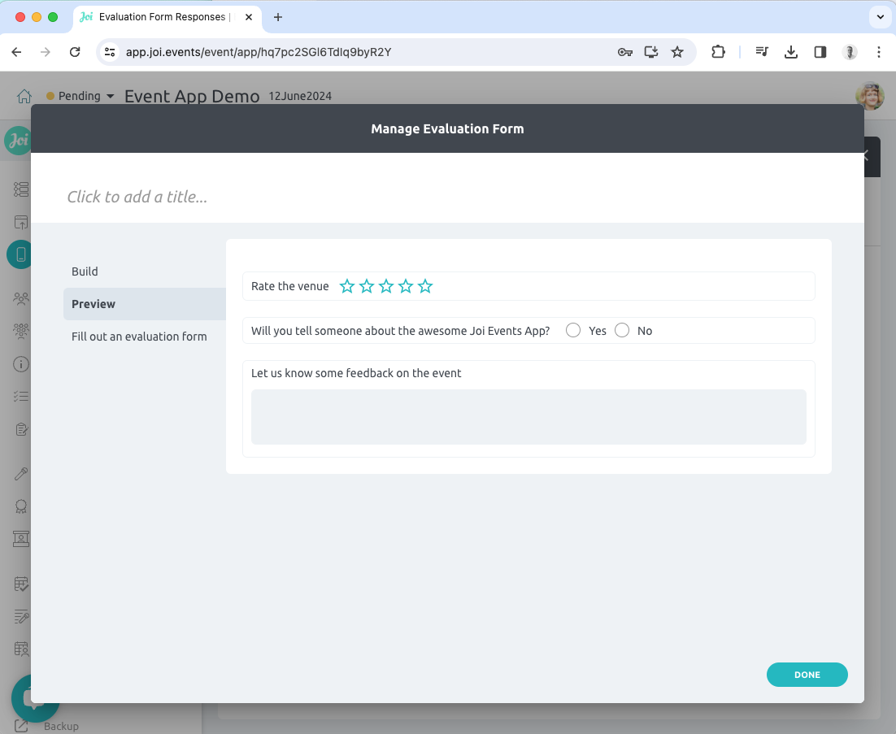Viewport: 896px width, 734px height.
Task: Click the DONE button
Action: 807,675
